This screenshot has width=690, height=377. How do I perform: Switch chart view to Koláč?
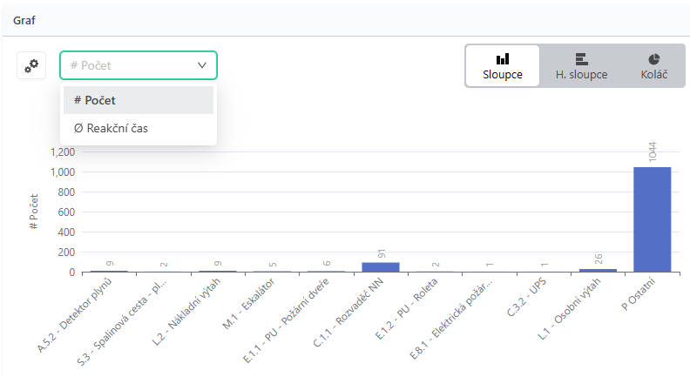tap(654, 66)
